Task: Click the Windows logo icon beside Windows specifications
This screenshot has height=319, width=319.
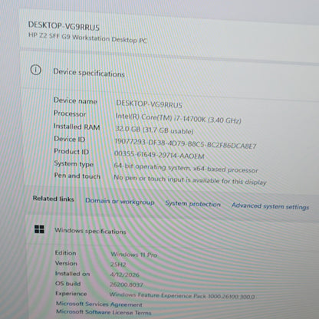Action: coord(39,229)
